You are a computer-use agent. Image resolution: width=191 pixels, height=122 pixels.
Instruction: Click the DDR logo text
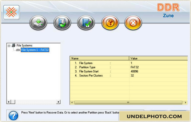point(168,8)
